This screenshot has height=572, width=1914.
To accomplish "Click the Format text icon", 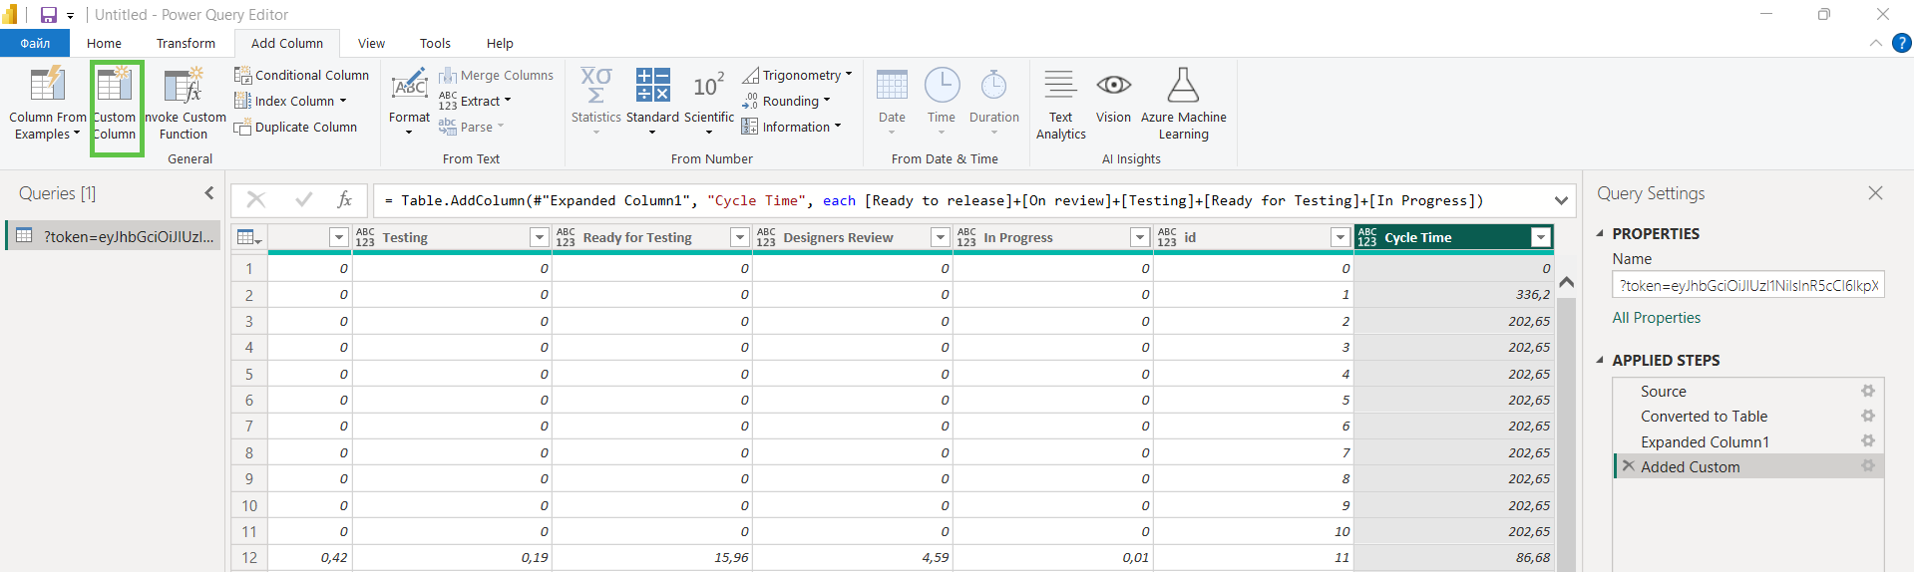I will click(x=409, y=88).
